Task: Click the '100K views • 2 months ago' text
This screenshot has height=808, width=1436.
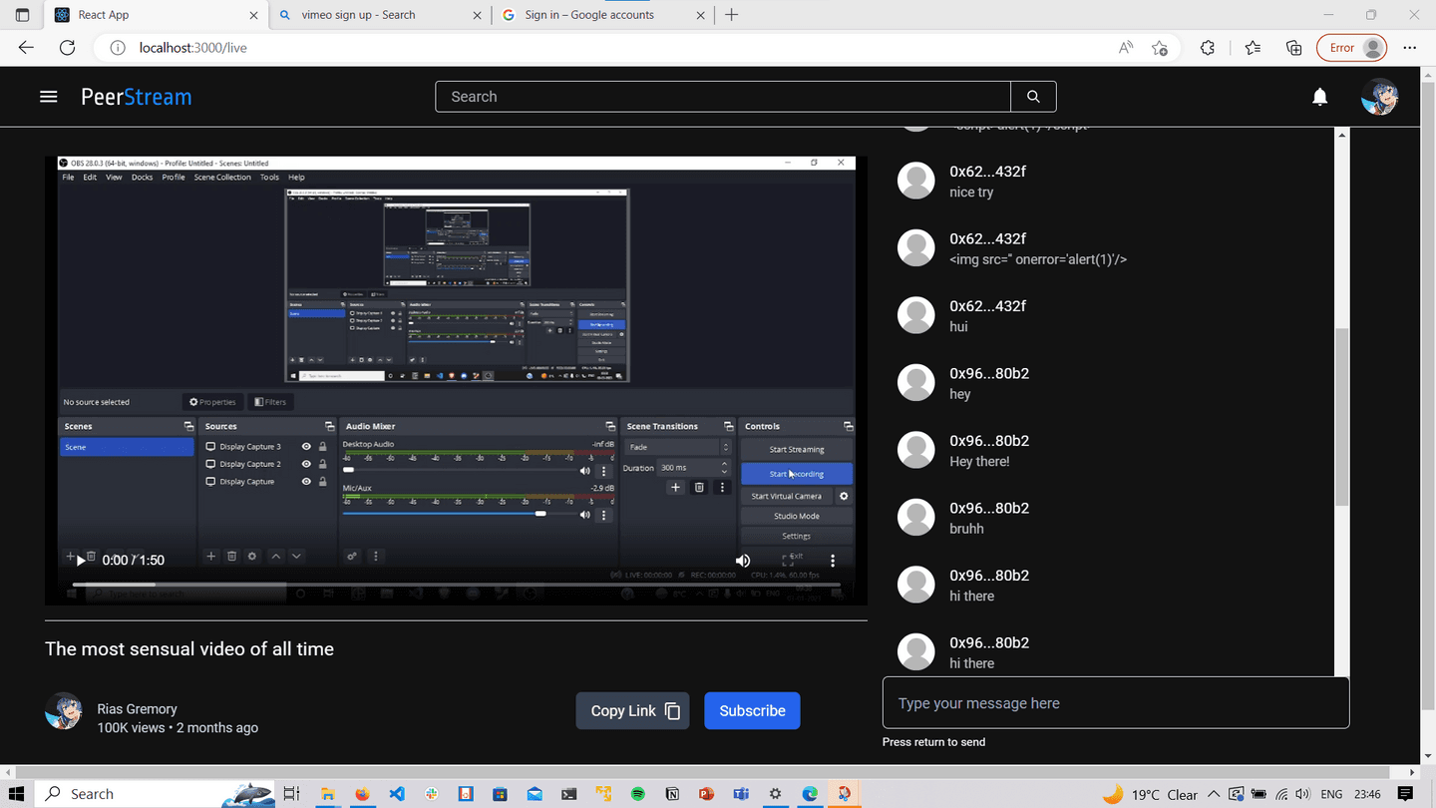Action: coord(178,728)
